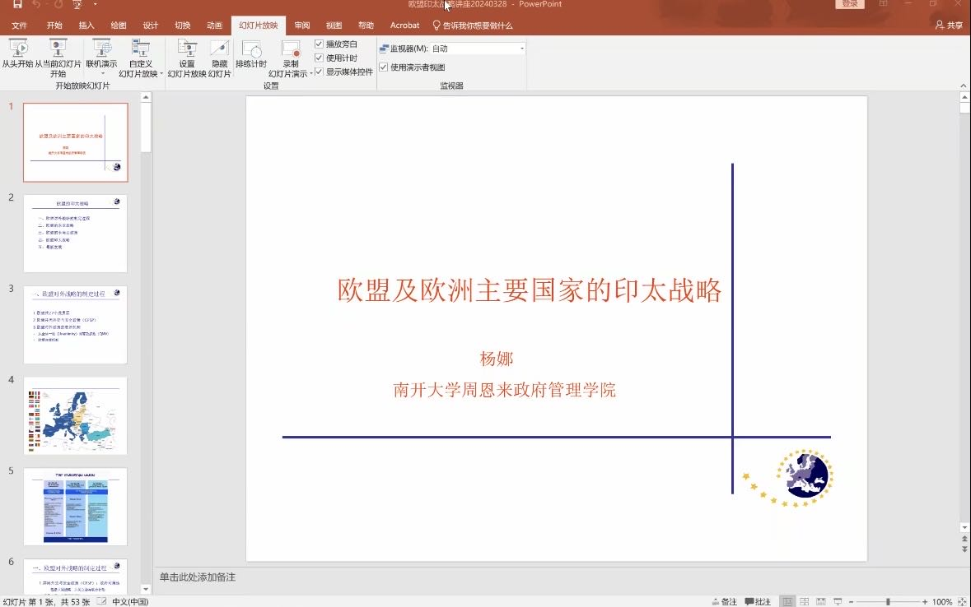Select slide 4 thumbnail with Europe map
The width and height of the screenshot is (971, 607).
(x=76, y=415)
